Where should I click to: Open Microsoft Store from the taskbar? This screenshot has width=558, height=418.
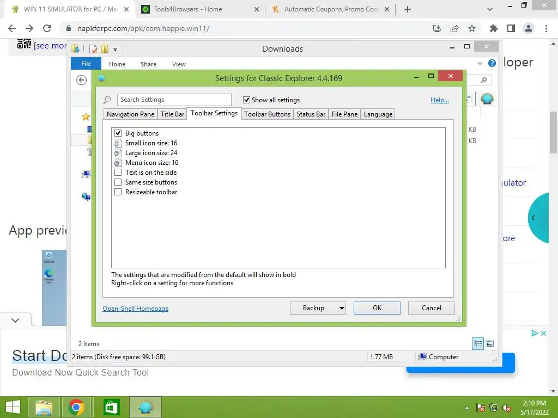click(x=111, y=407)
